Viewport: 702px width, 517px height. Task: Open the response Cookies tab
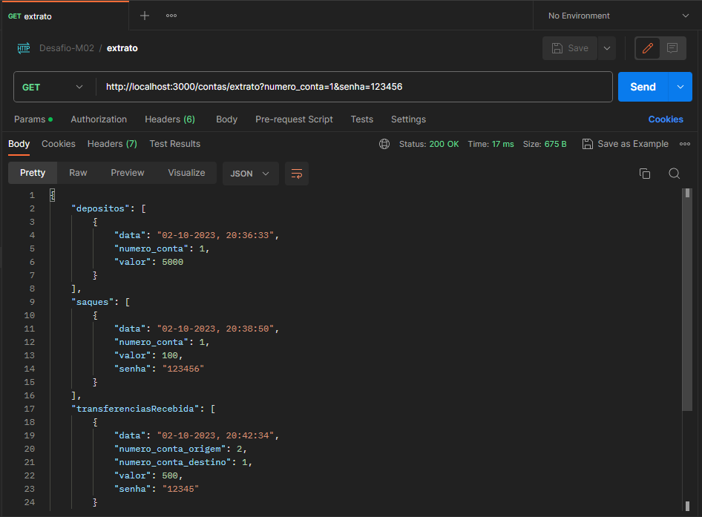58,144
